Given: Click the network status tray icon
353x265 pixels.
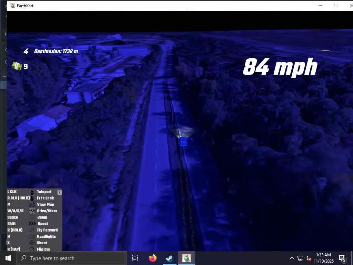Looking at the screenshot, I should click(x=300, y=258).
